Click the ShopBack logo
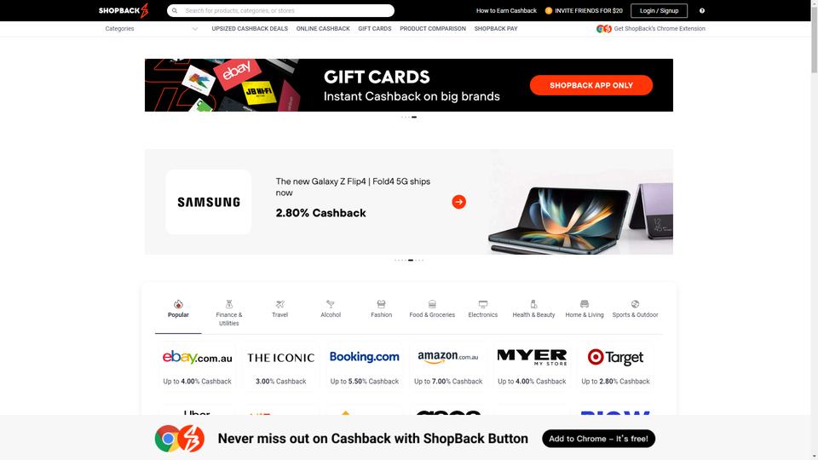The image size is (818, 460). point(124,10)
